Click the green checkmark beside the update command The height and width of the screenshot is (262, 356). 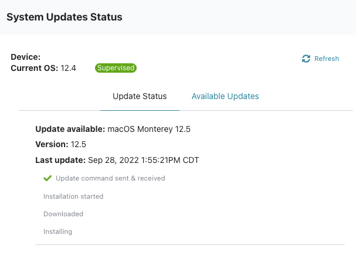tap(48, 178)
